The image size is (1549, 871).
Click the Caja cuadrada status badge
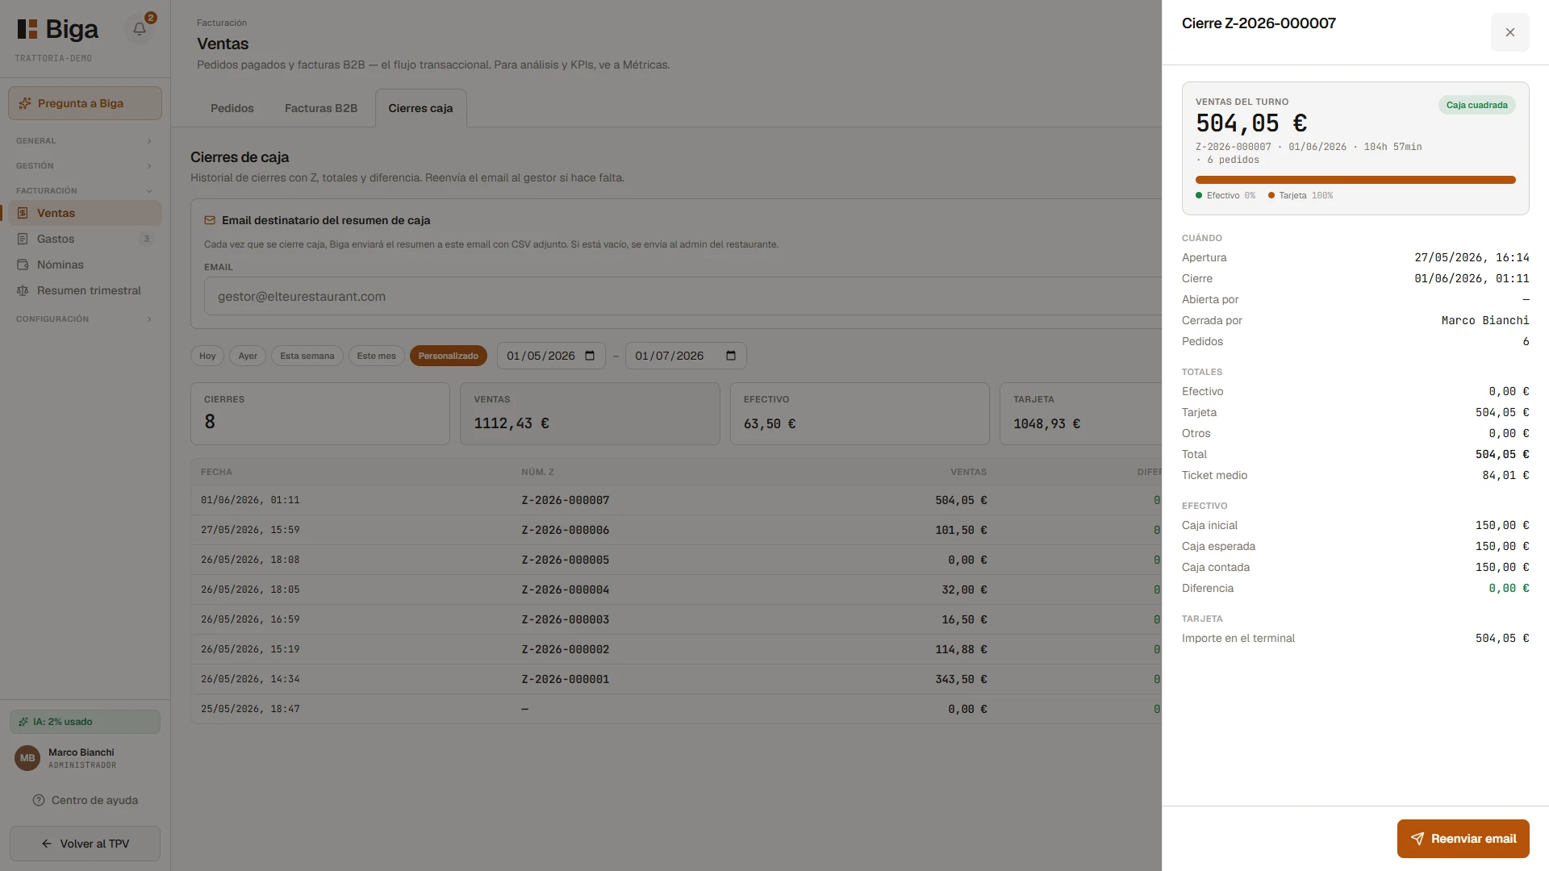coord(1476,105)
